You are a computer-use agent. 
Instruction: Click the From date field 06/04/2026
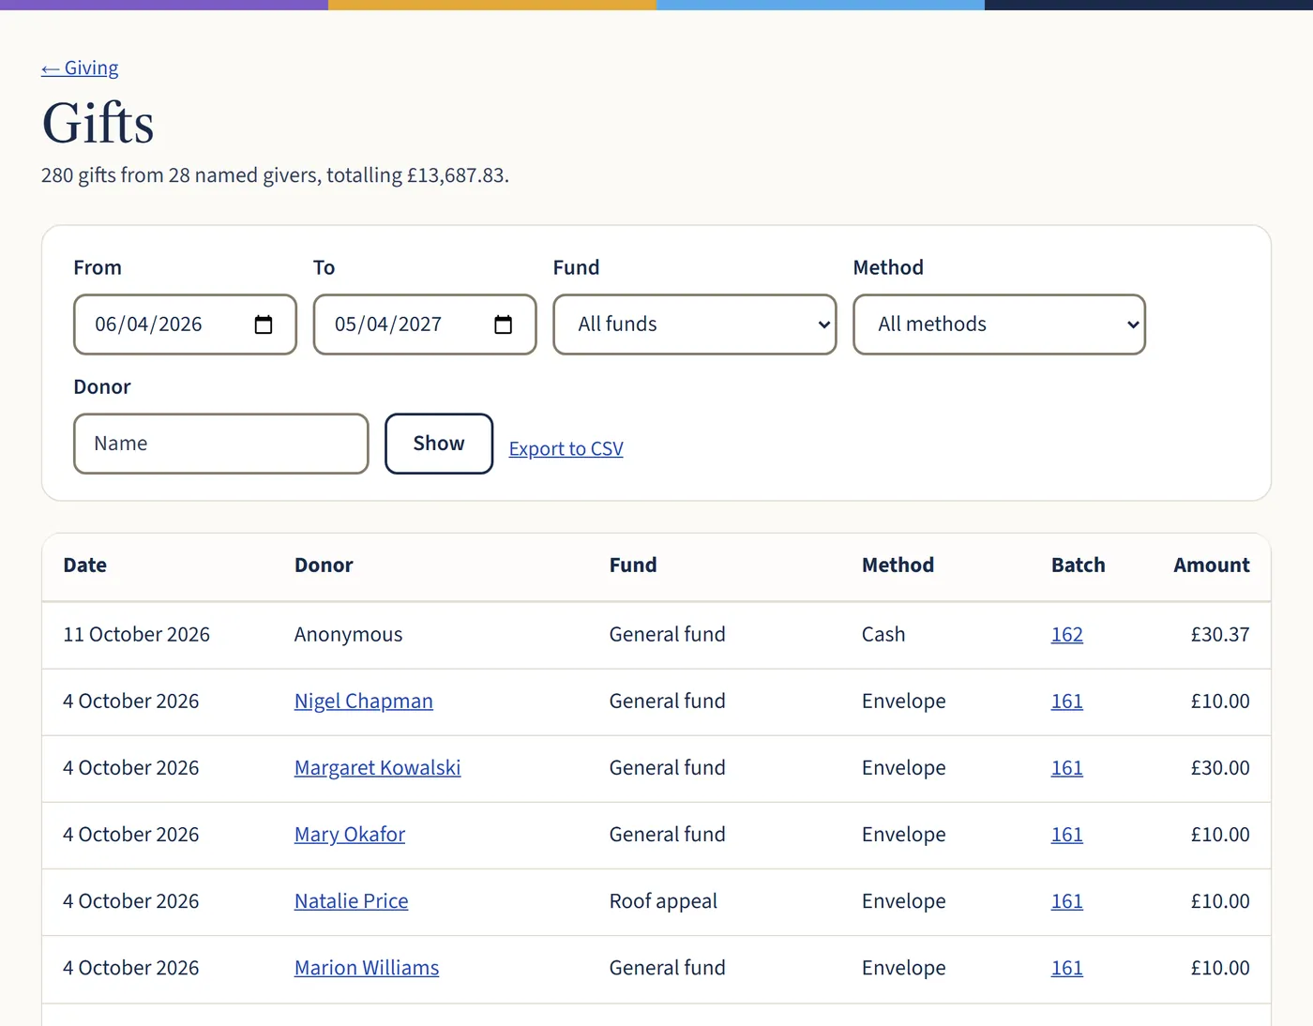[x=186, y=324]
